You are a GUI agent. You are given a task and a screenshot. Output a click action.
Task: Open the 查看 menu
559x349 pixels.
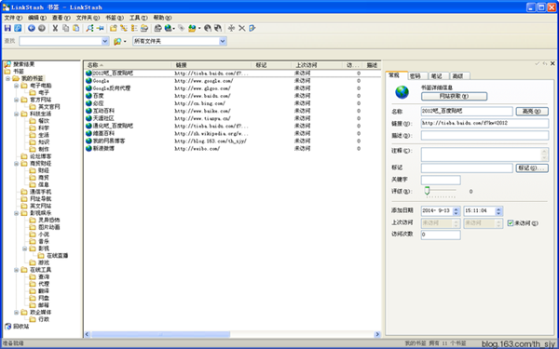tap(61, 18)
